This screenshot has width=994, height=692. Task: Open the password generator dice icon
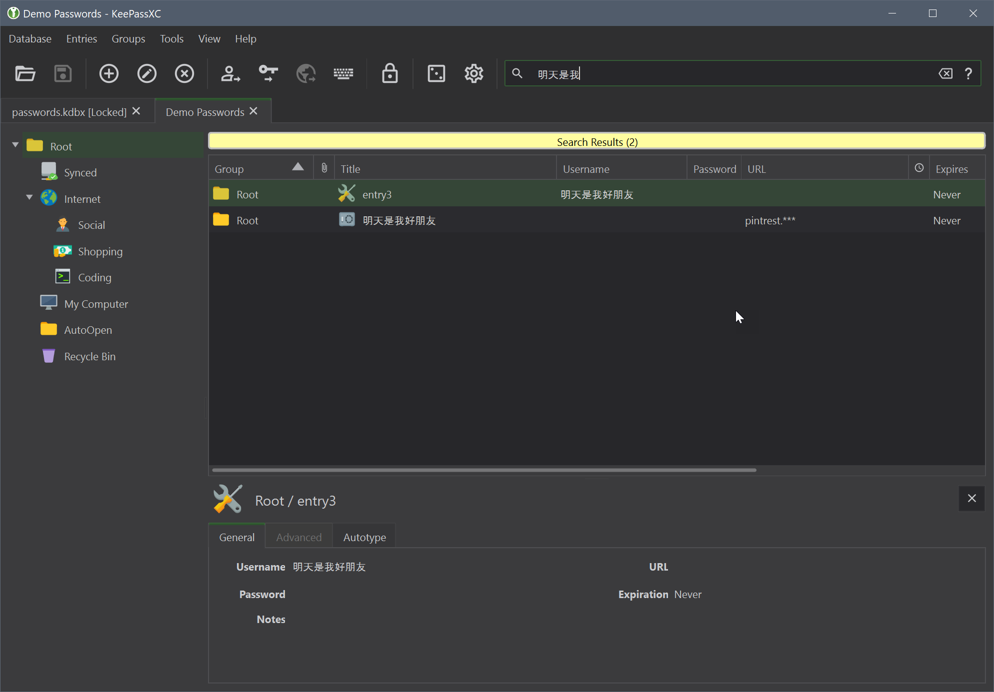pyautogui.click(x=436, y=73)
